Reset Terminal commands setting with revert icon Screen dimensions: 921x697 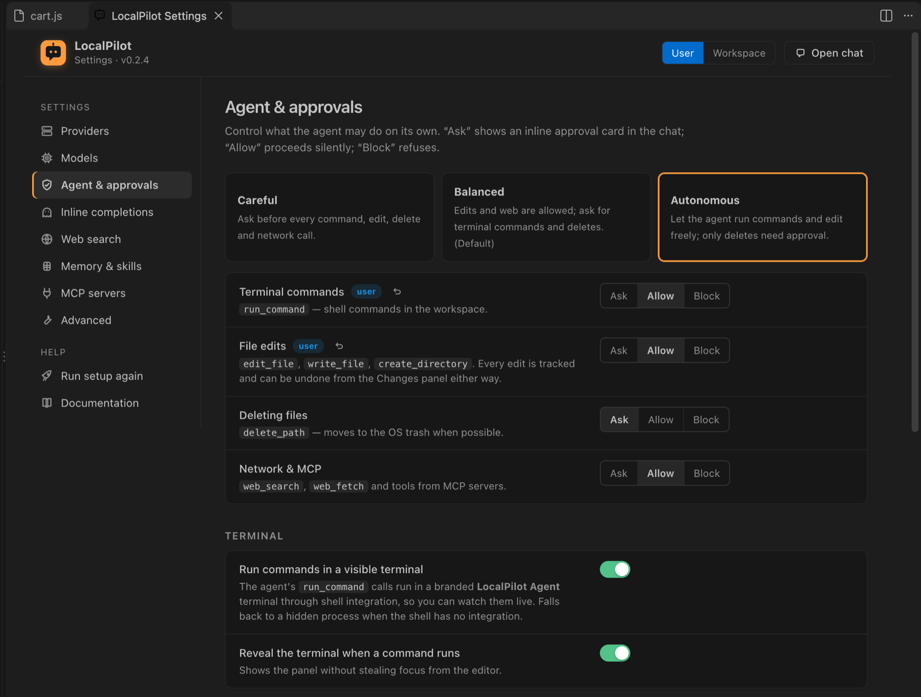[x=397, y=292]
